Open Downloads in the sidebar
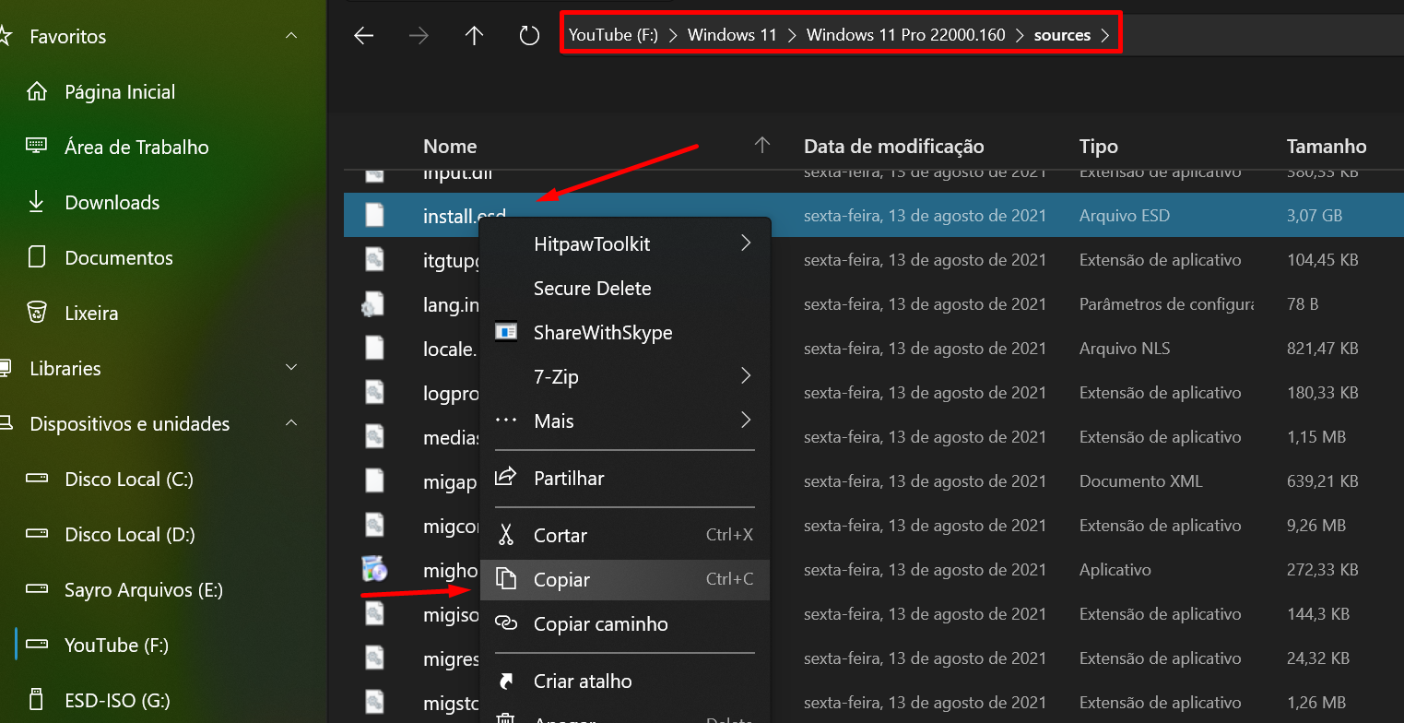This screenshot has height=723, width=1404. click(112, 202)
